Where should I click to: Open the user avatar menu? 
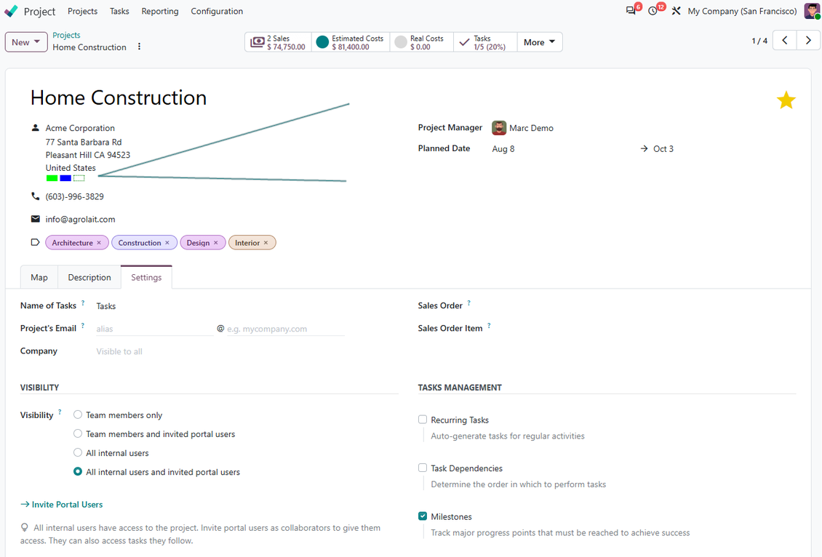(812, 11)
